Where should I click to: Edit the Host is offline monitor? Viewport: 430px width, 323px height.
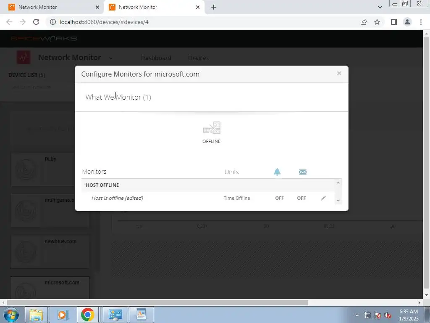pyautogui.click(x=323, y=198)
